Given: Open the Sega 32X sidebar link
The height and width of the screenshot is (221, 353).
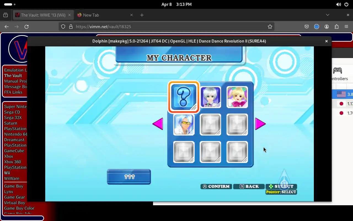Looking at the screenshot, I should click(x=13, y=117).
